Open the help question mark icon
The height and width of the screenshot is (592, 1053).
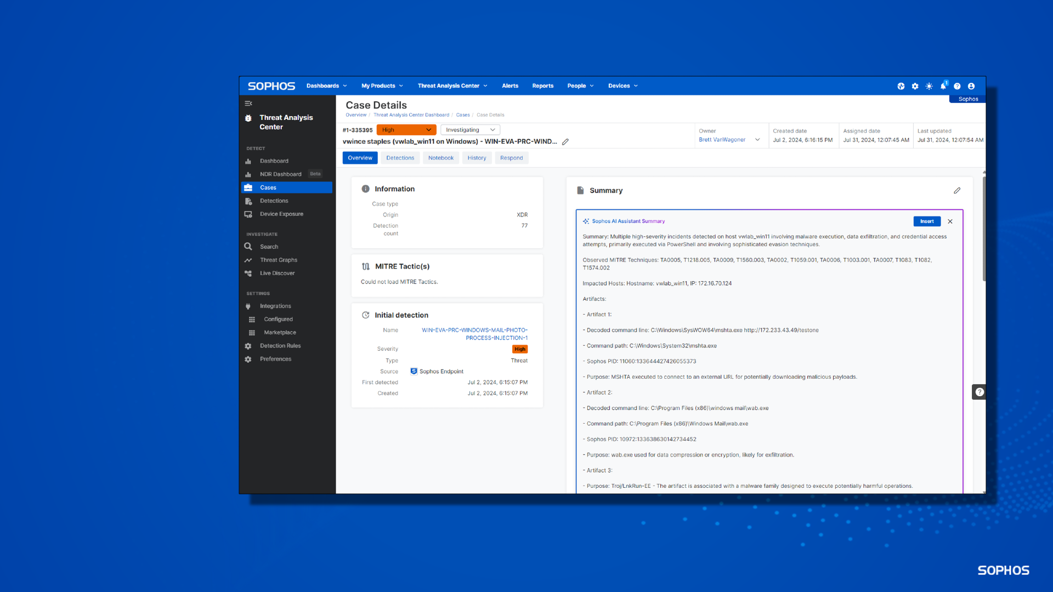click(x=957, y=86)
